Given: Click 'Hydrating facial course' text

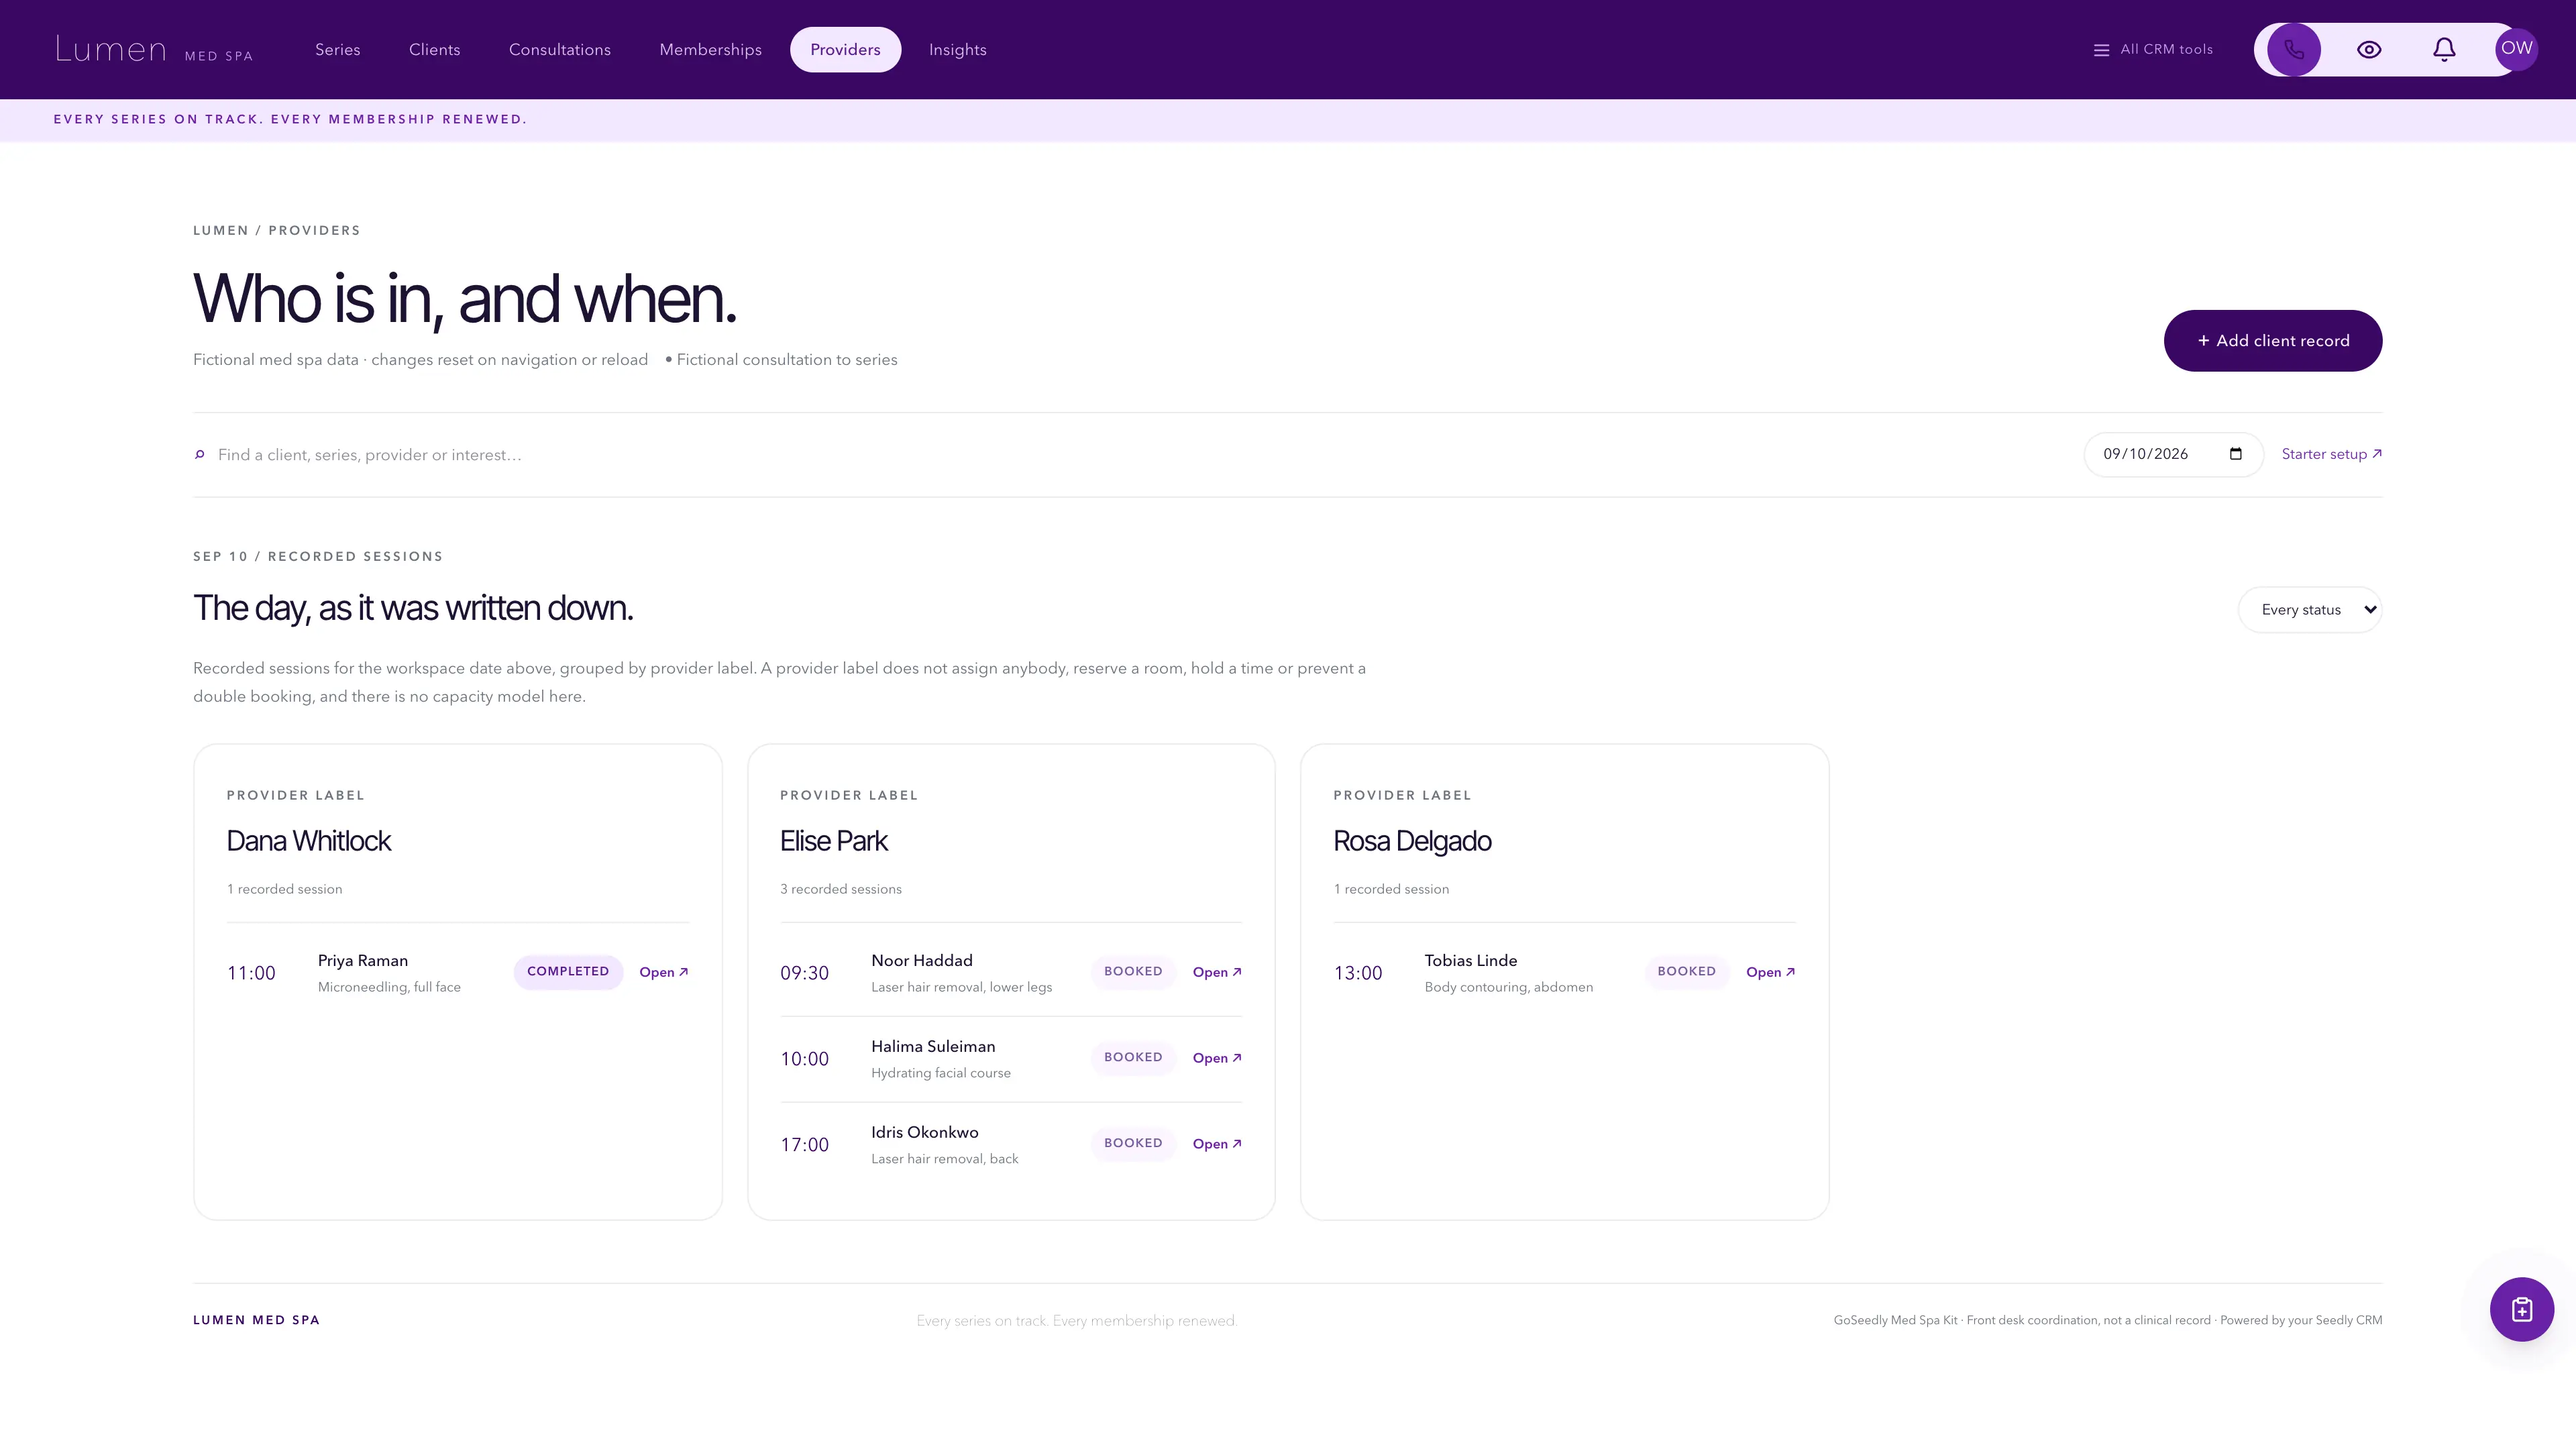Looking at the screenshot, I should point(941,1073).
